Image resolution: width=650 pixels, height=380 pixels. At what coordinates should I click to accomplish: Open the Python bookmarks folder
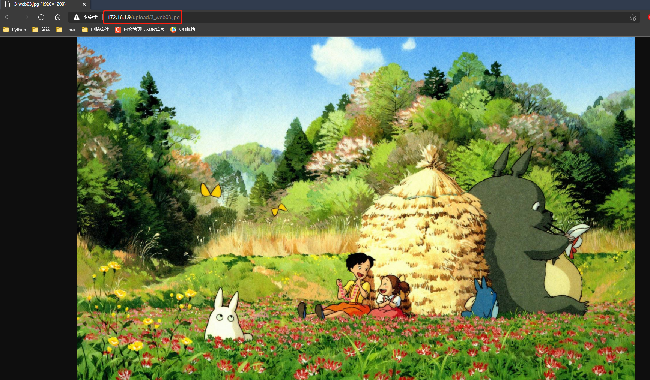(15, 30)
